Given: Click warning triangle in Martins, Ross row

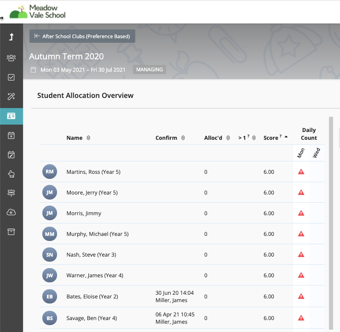Looking at the screenshot, I should coord(301,172).
